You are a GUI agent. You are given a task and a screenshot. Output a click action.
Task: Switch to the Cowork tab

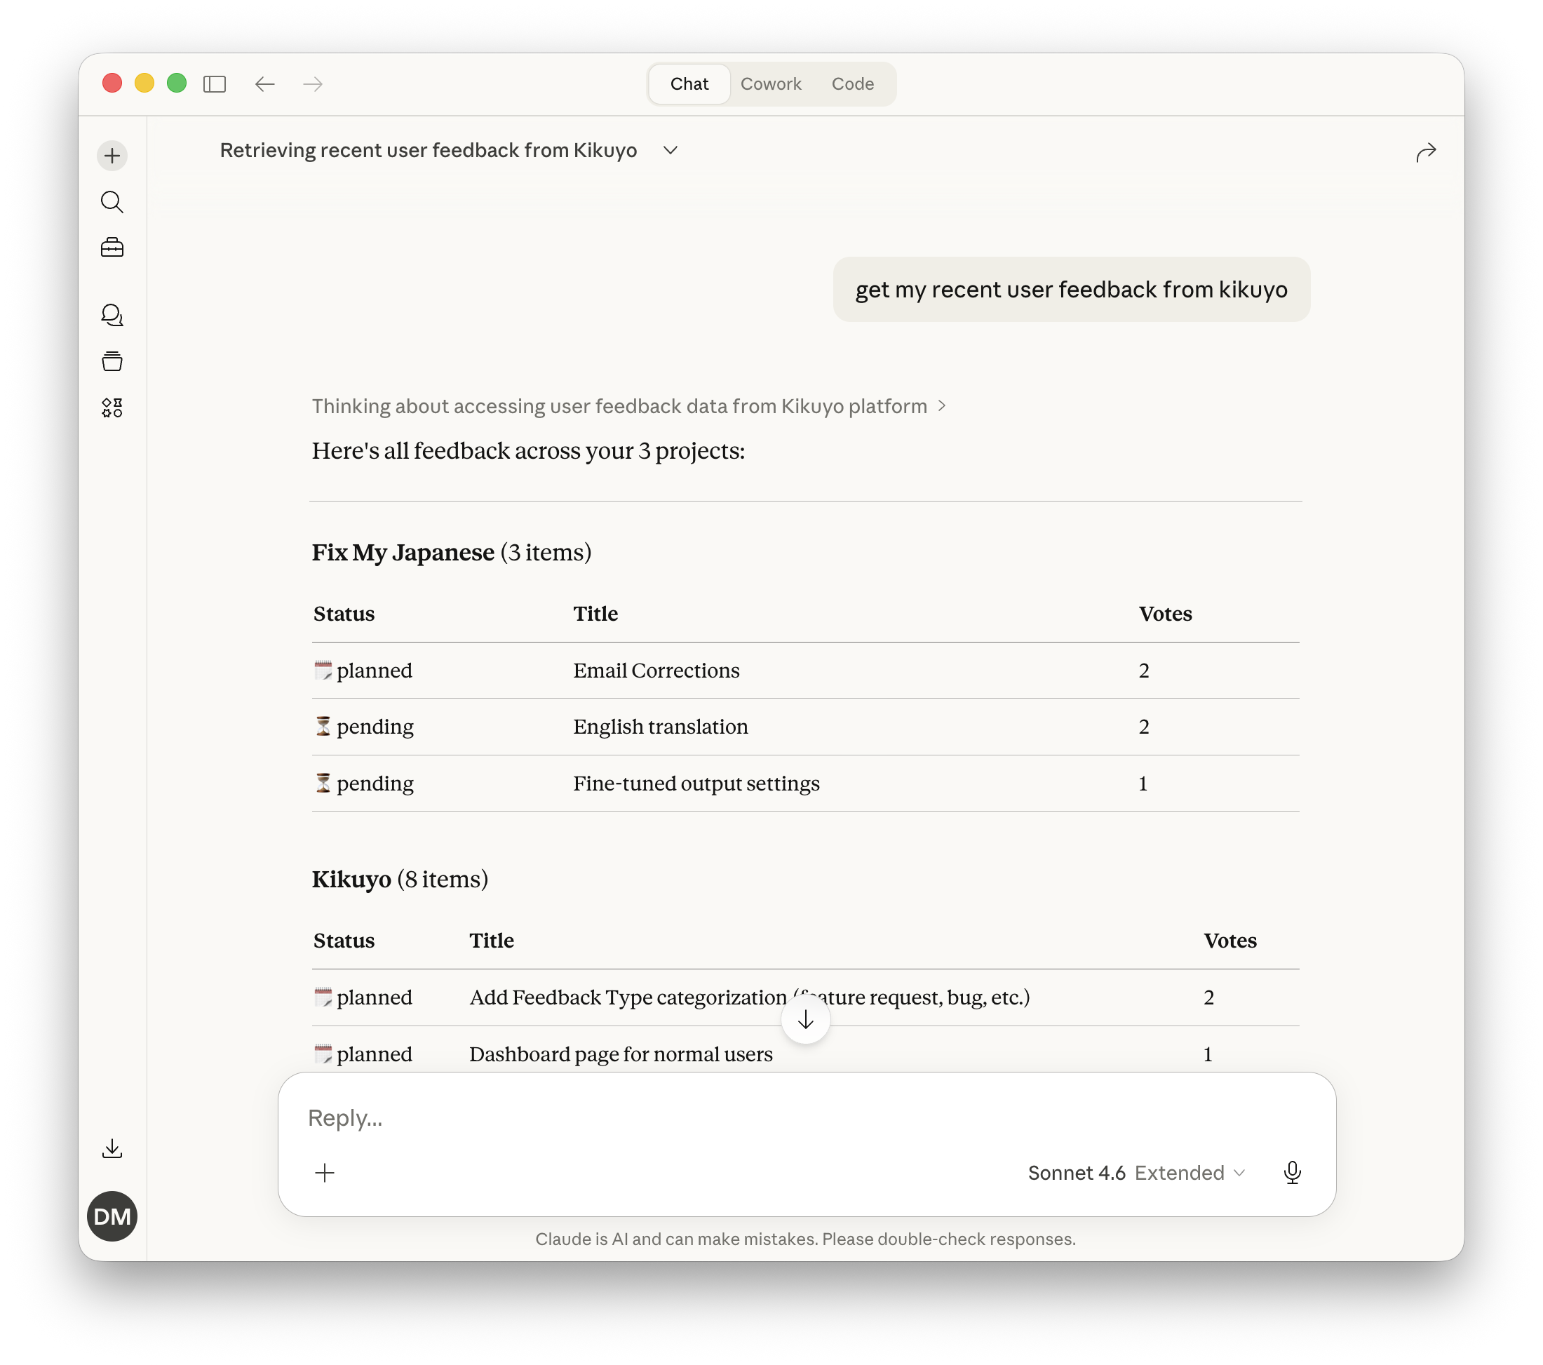[770, 83]
